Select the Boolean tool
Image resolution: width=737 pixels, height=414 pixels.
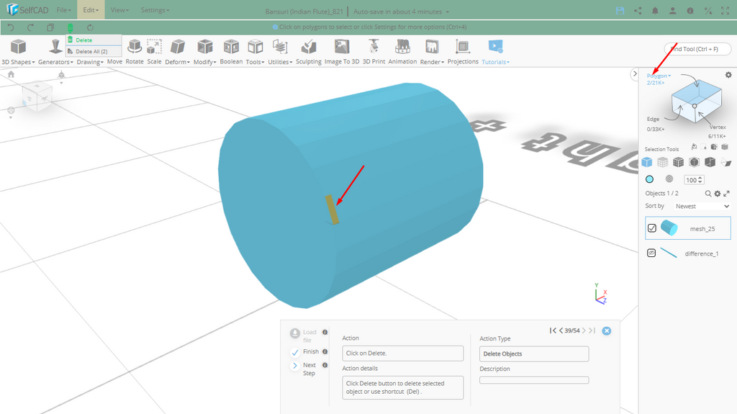pyautogui.click(x=231, y=48)
